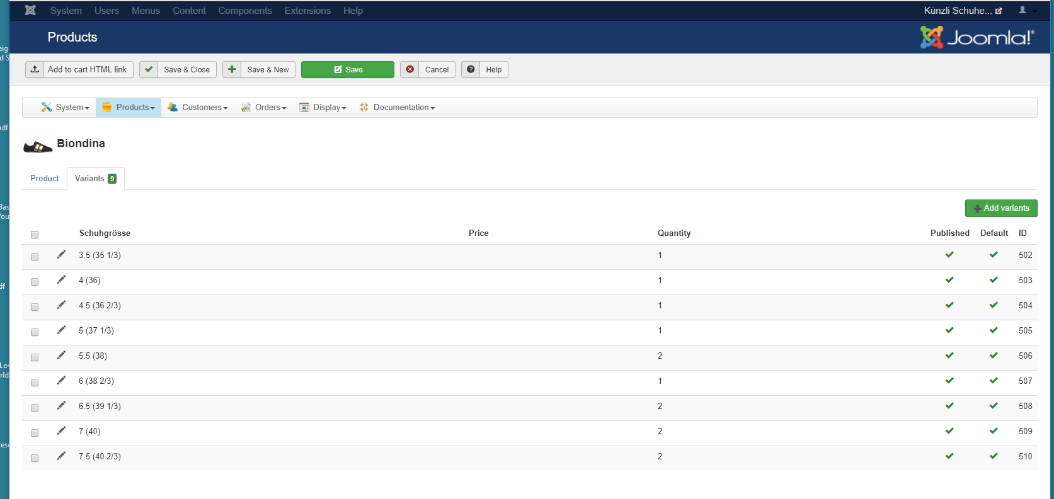Select the Variants tab
The width and height of the screenshot is (1054, 499).
96,179
